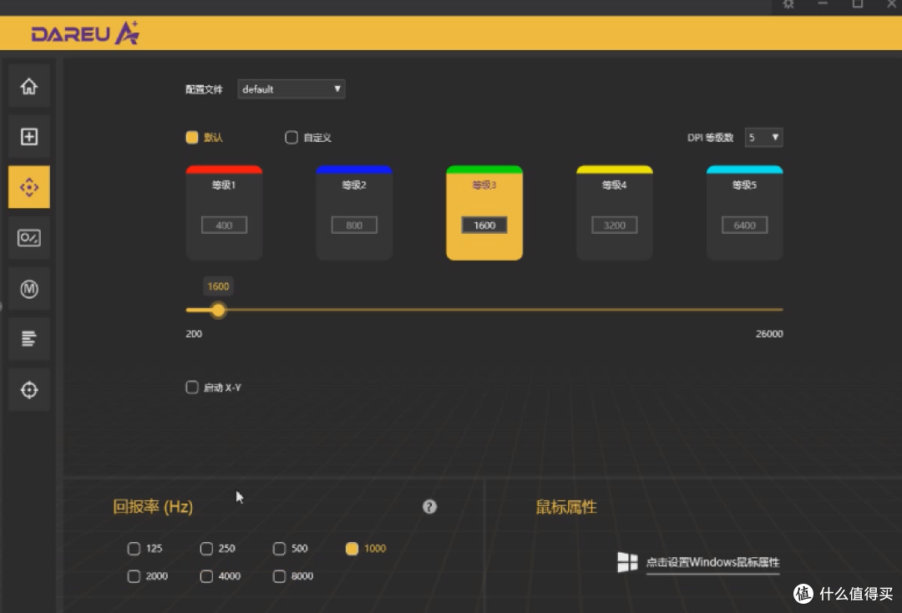Open the home page sidebar icon
The image size is (902, 613).
coord(28,86)
